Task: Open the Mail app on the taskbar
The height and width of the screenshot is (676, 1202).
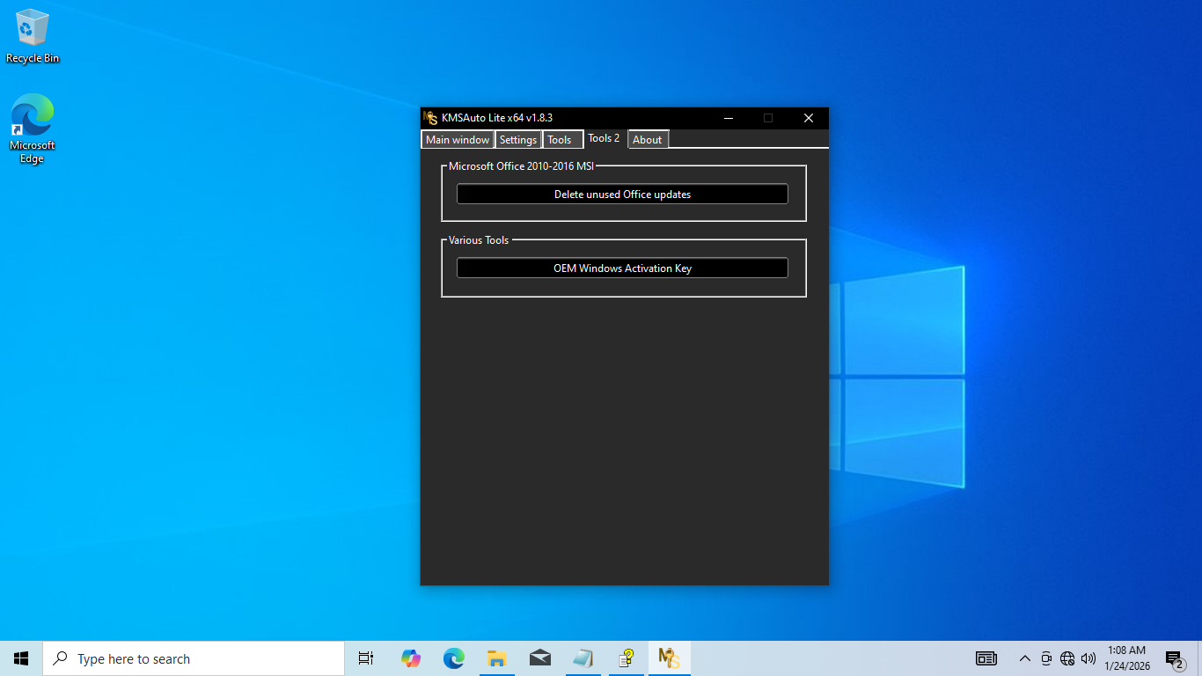Action: coord(539,658)
